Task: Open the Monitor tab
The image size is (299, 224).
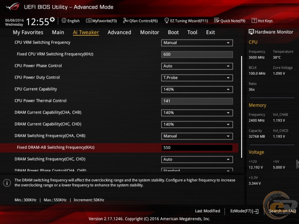Action: click(x=149, y=32)
